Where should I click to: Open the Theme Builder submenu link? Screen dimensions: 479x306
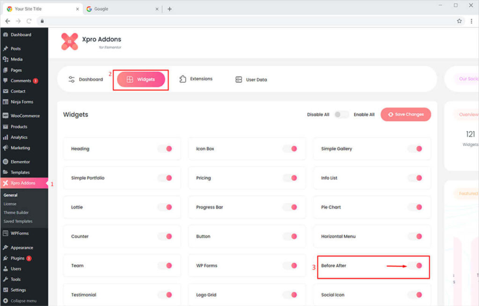point(16,213)
